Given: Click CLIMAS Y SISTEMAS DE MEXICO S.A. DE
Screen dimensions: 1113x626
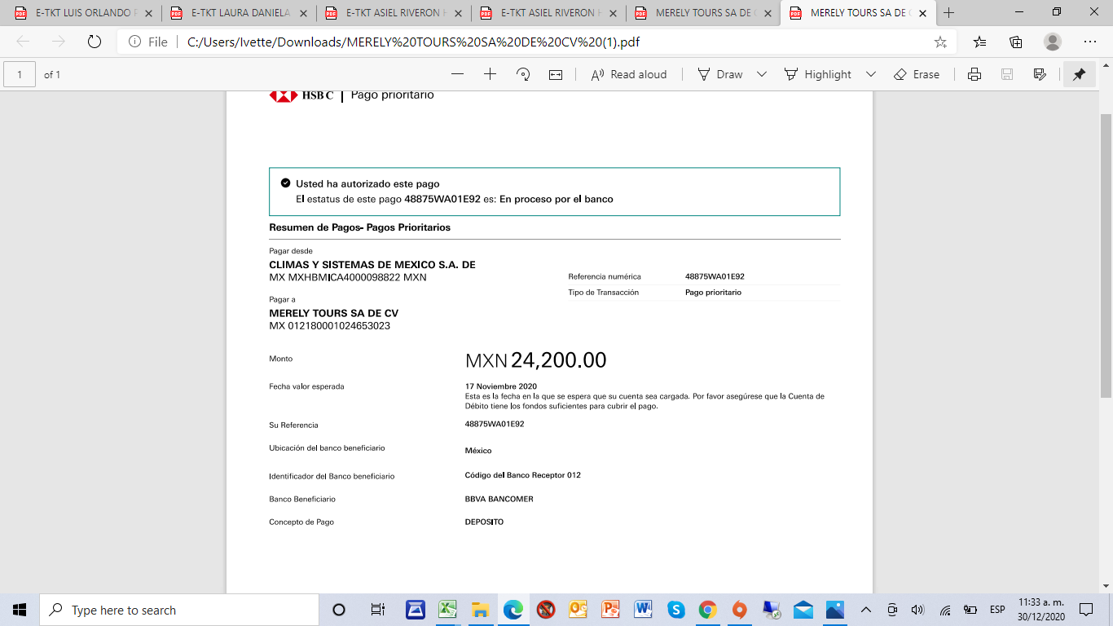Looking at the screenshot, I should [x=372, y=265].
